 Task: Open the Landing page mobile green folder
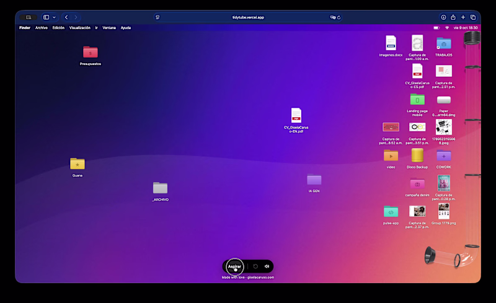coord(417,99)
